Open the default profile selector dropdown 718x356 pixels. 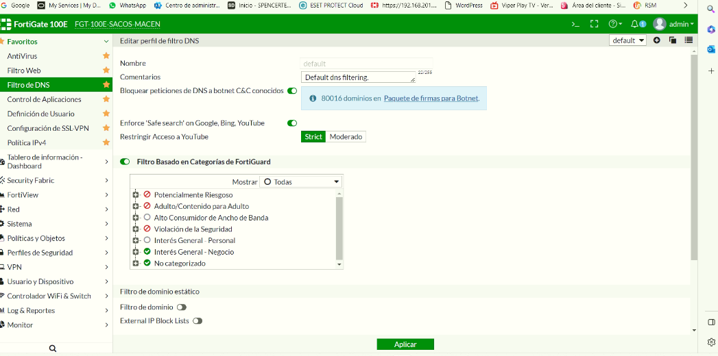pyautogui.click(x=627, y=40)
